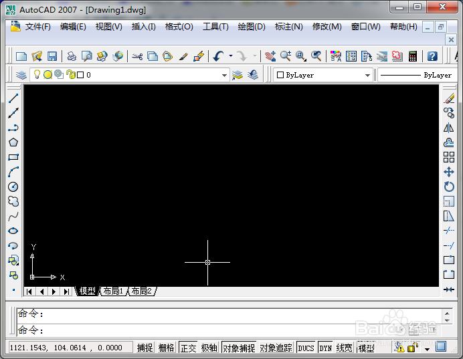Select the Extend tool
Image resolution: width=463 pixels, height=359 pixels.
point(449,245)
